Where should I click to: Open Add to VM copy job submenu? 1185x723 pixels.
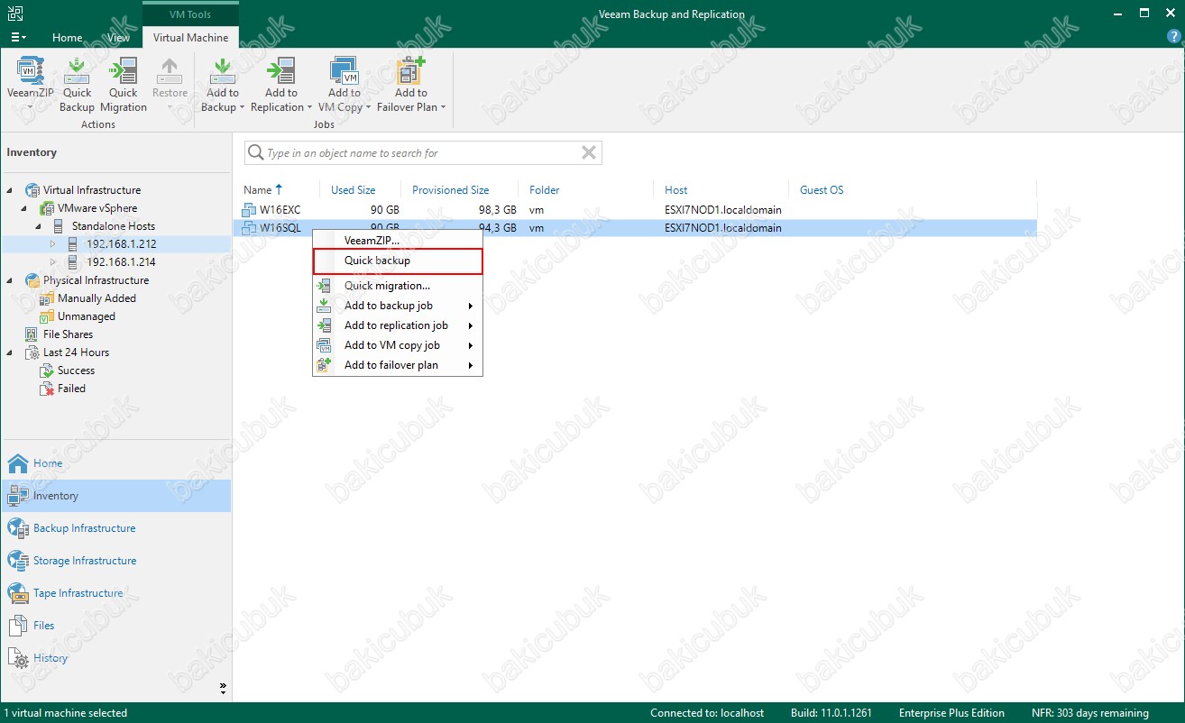coord(398,345)
